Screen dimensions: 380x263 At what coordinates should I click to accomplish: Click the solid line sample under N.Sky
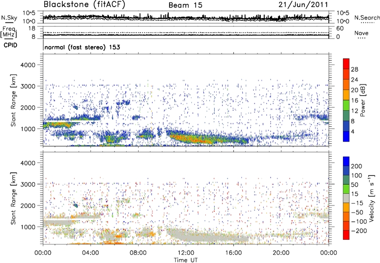point(9,23)
